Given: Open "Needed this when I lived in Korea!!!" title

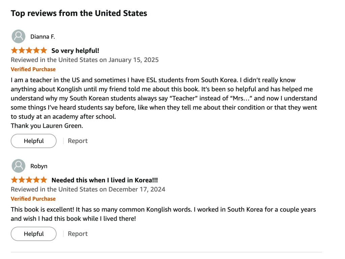Looking at the screenshot, I should click(x=105, y=180).
